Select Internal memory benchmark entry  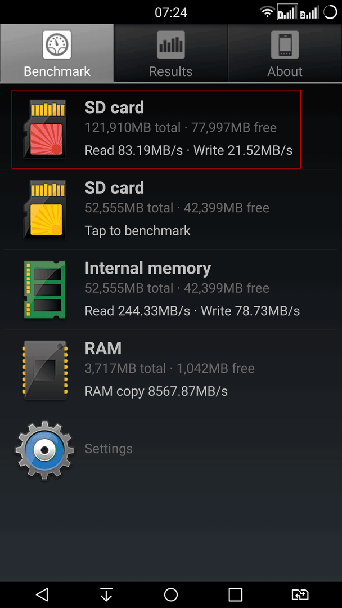171,290
